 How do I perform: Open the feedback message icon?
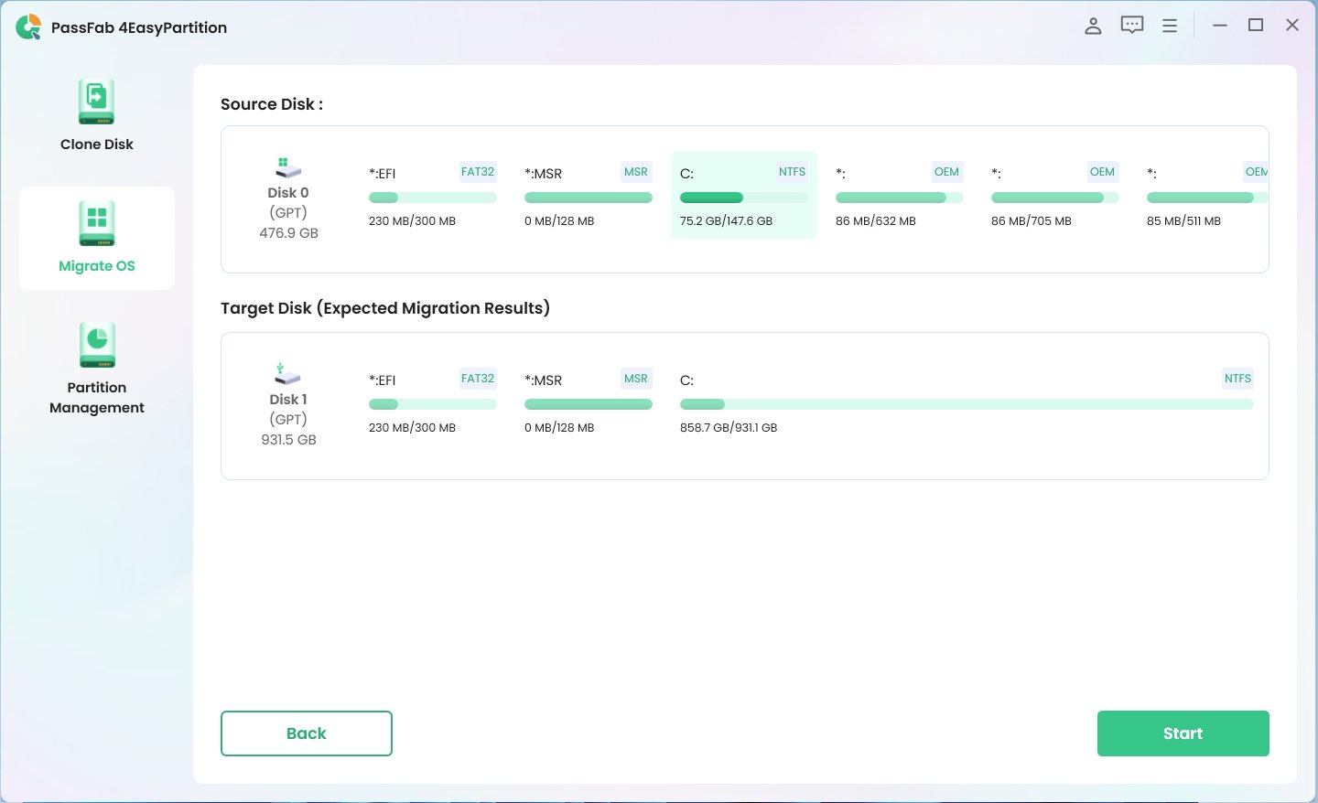[1132, 26]
